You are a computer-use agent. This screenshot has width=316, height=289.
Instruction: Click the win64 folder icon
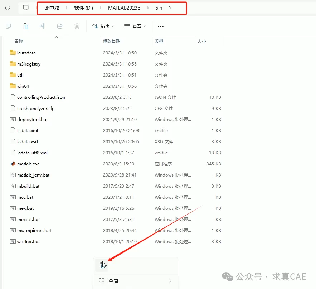point(13,86)
